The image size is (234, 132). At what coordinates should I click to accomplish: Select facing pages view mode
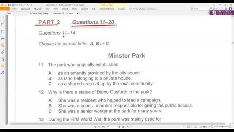192,127
